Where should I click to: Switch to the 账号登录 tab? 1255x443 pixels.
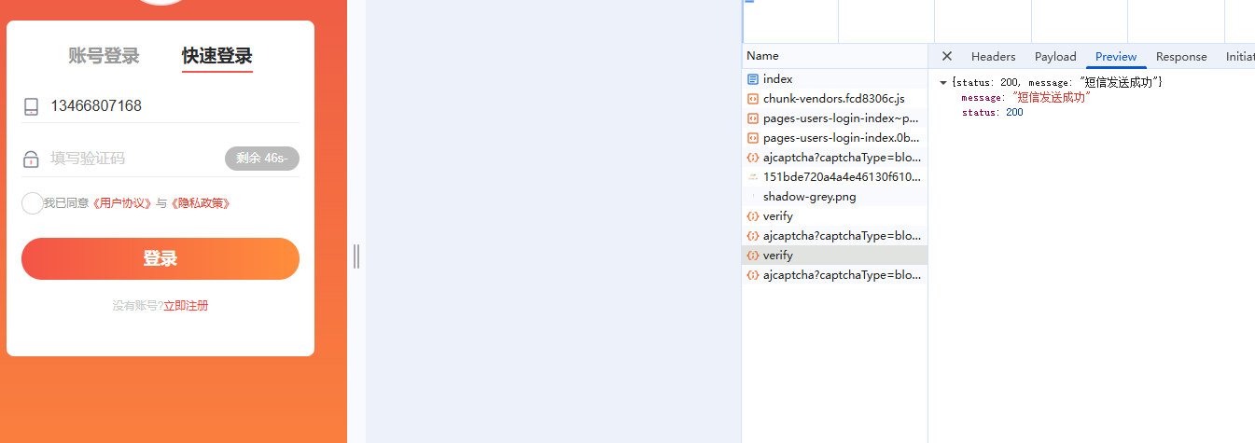104,56
